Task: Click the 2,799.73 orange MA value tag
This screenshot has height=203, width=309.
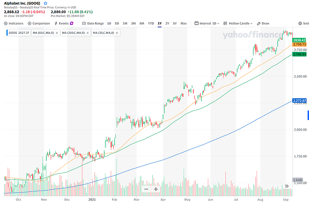Action: [x=300, y=45]
